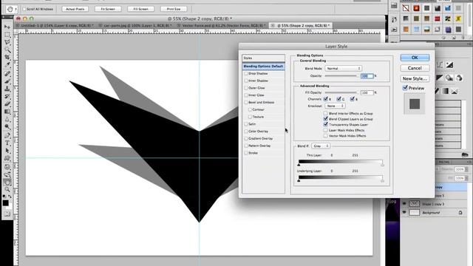The height and width of the screenshot is (266, 473).
Task: Click the General Blending Opacity slider
Action: pyautogui.click(x=341, y=76)
